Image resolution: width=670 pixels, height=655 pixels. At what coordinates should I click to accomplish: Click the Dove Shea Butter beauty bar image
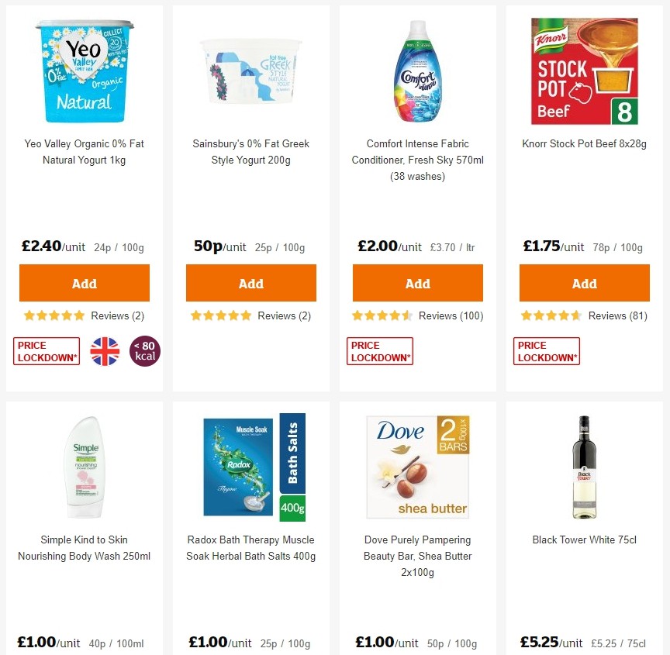click(x=417, y=467)
